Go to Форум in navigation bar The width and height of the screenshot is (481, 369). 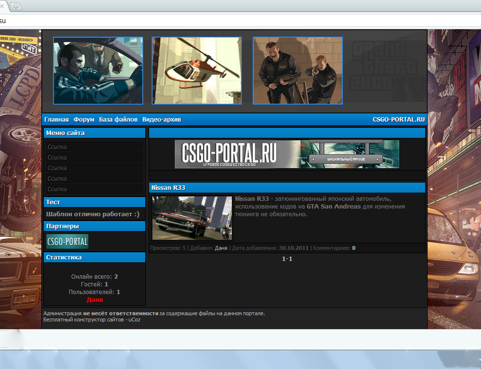tap(84, 120)
